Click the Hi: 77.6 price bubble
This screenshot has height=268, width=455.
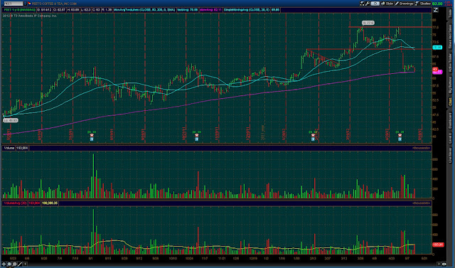pyautogui.click(x=368, y=23)
